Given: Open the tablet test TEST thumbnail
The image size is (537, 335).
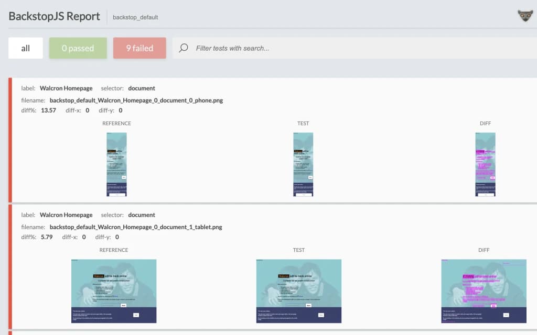Looking at the screenshot, I should (x=299, y=291).
